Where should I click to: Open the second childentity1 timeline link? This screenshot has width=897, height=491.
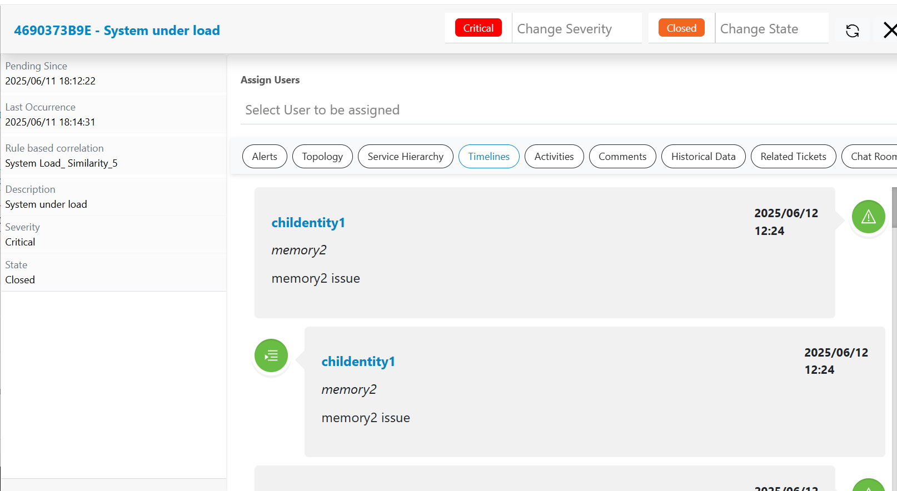point(358,362)
